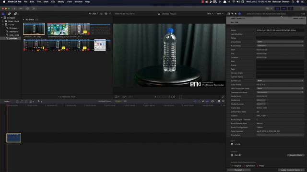
Task: Collapse the No Date clip group
Action: [24, 20]
